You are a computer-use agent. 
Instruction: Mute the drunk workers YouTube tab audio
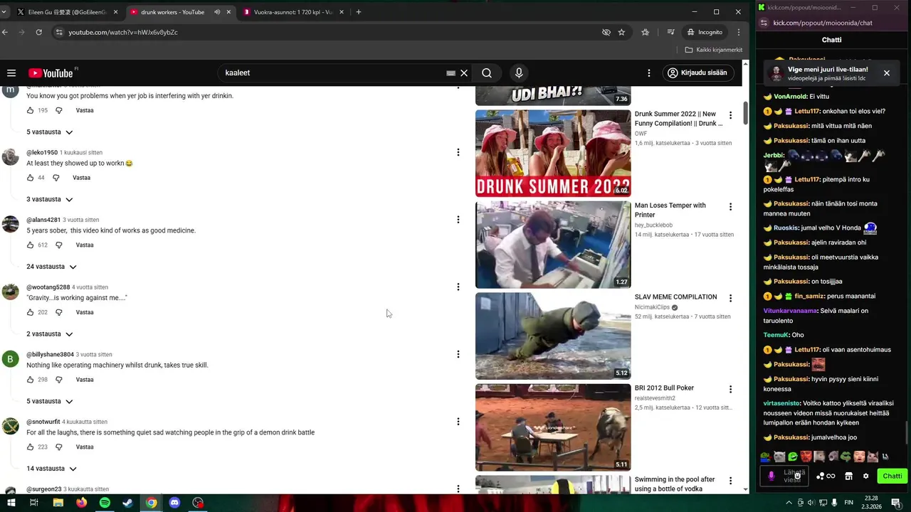click(217, 12)
